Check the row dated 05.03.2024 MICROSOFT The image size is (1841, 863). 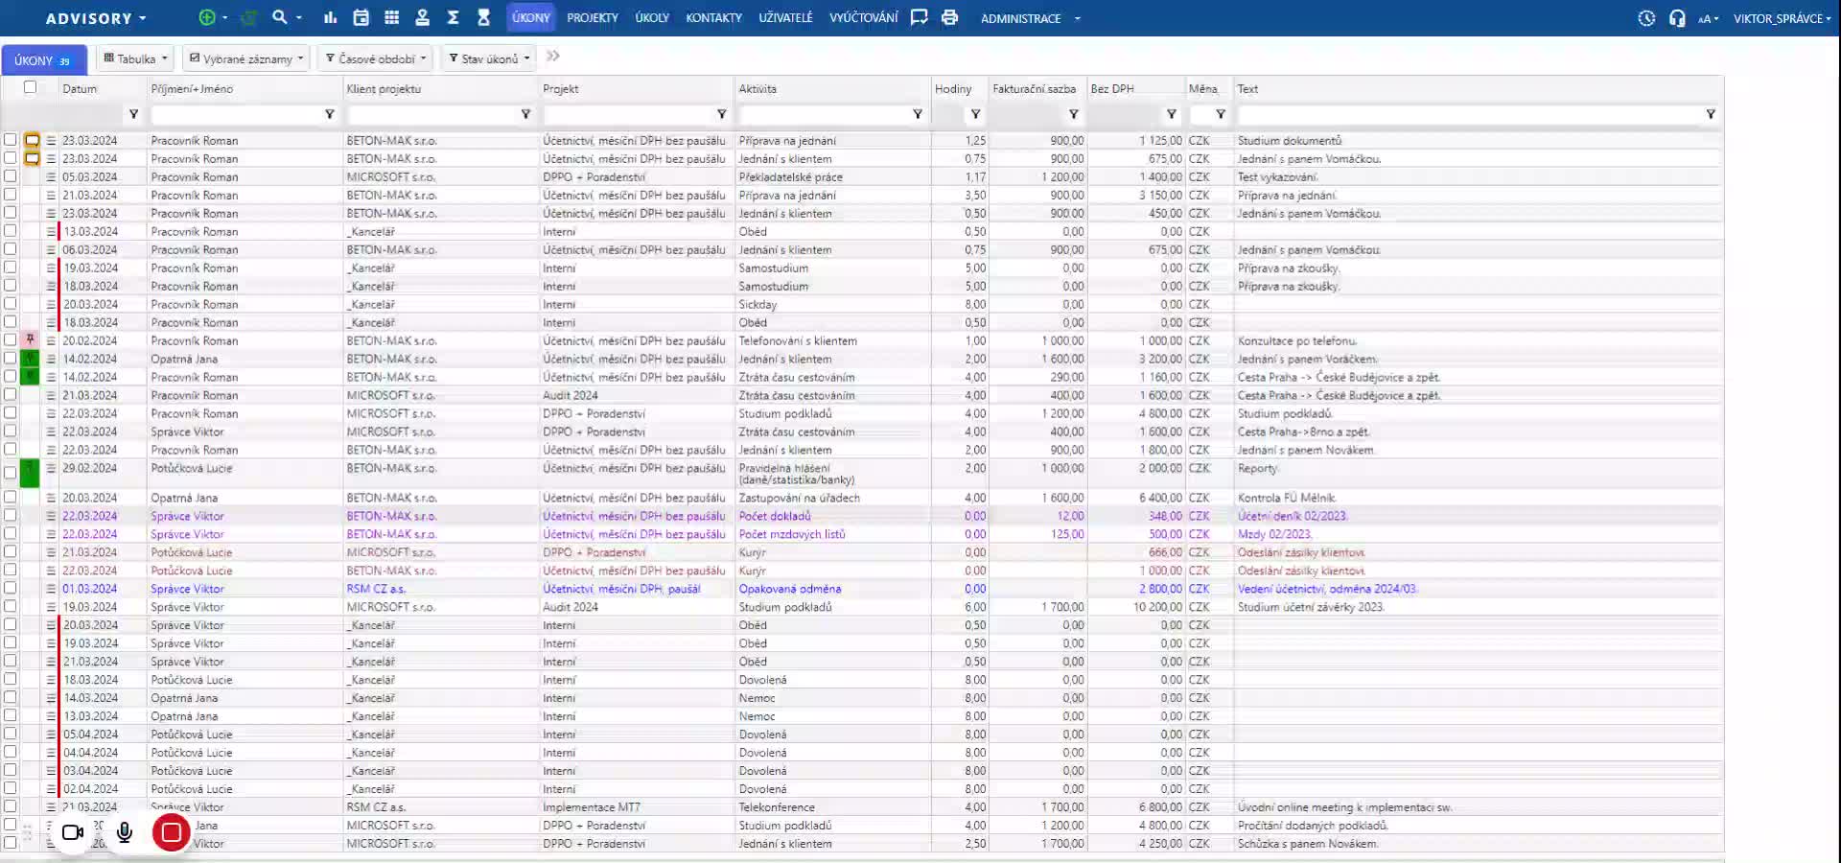click(x=11, y=176)
